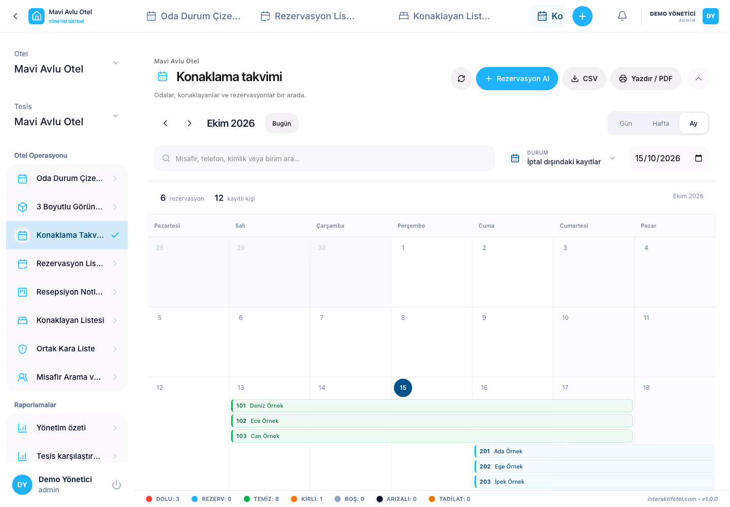Click Yazdır / PDF button
The height and width of the screenshot is (507, 730).
click(x=646, y=79)
